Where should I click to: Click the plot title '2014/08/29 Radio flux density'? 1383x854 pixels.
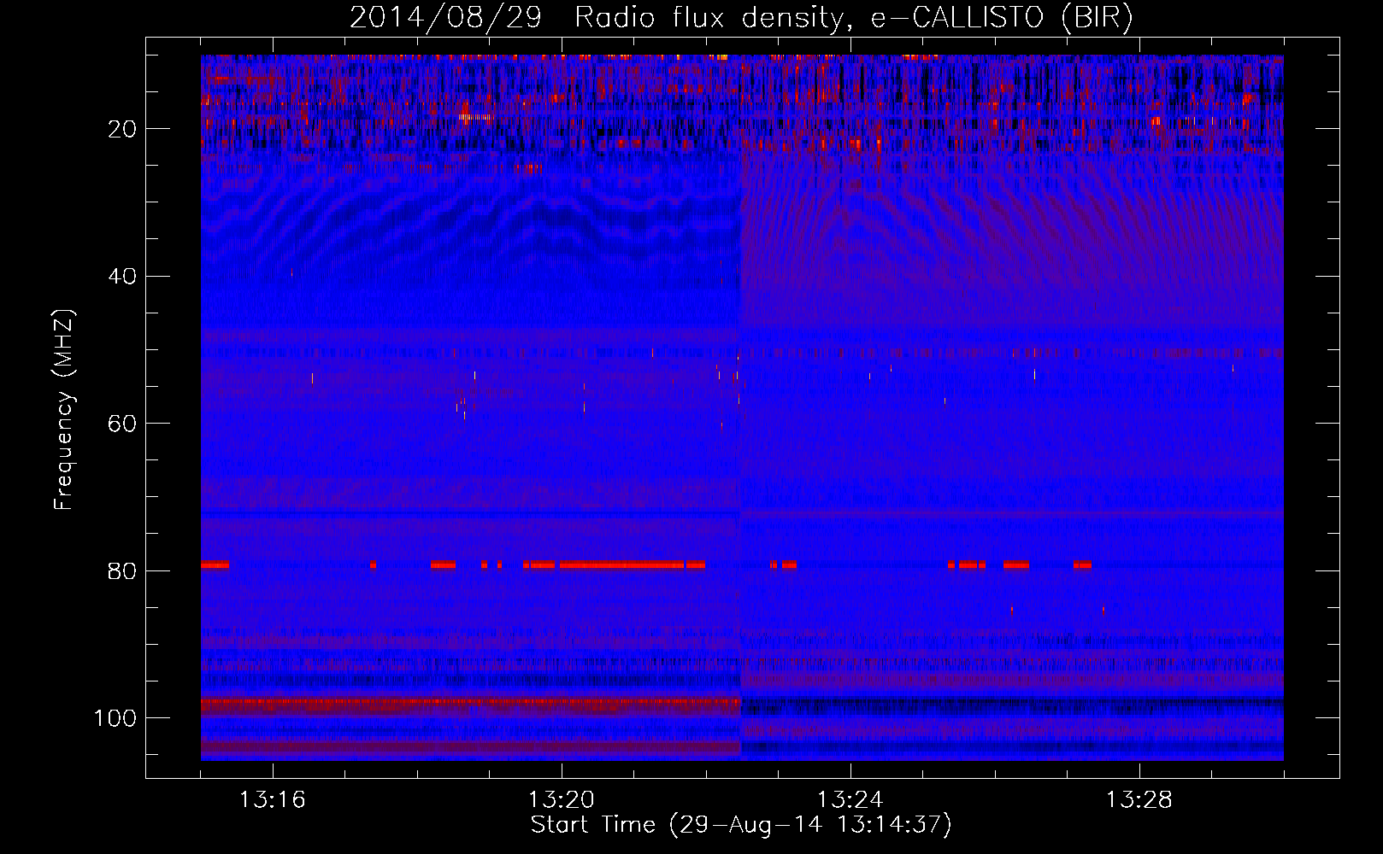coord(741,17)
